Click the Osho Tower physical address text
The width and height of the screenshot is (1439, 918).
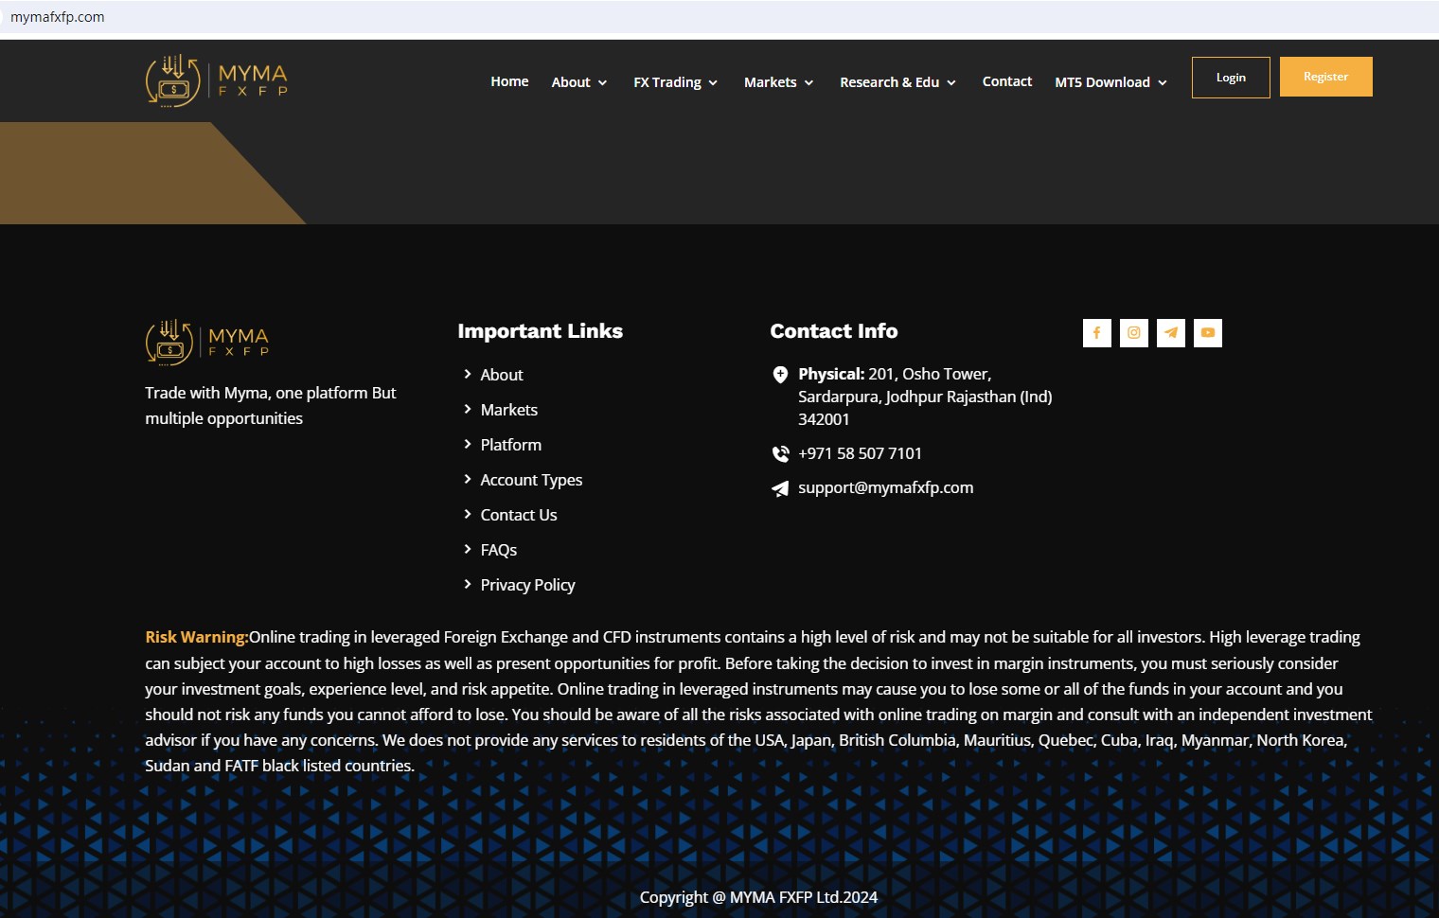(x=925, y=397)
